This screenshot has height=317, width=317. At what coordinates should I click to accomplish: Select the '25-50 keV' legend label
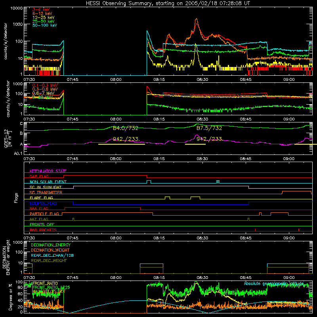[43, 21]
